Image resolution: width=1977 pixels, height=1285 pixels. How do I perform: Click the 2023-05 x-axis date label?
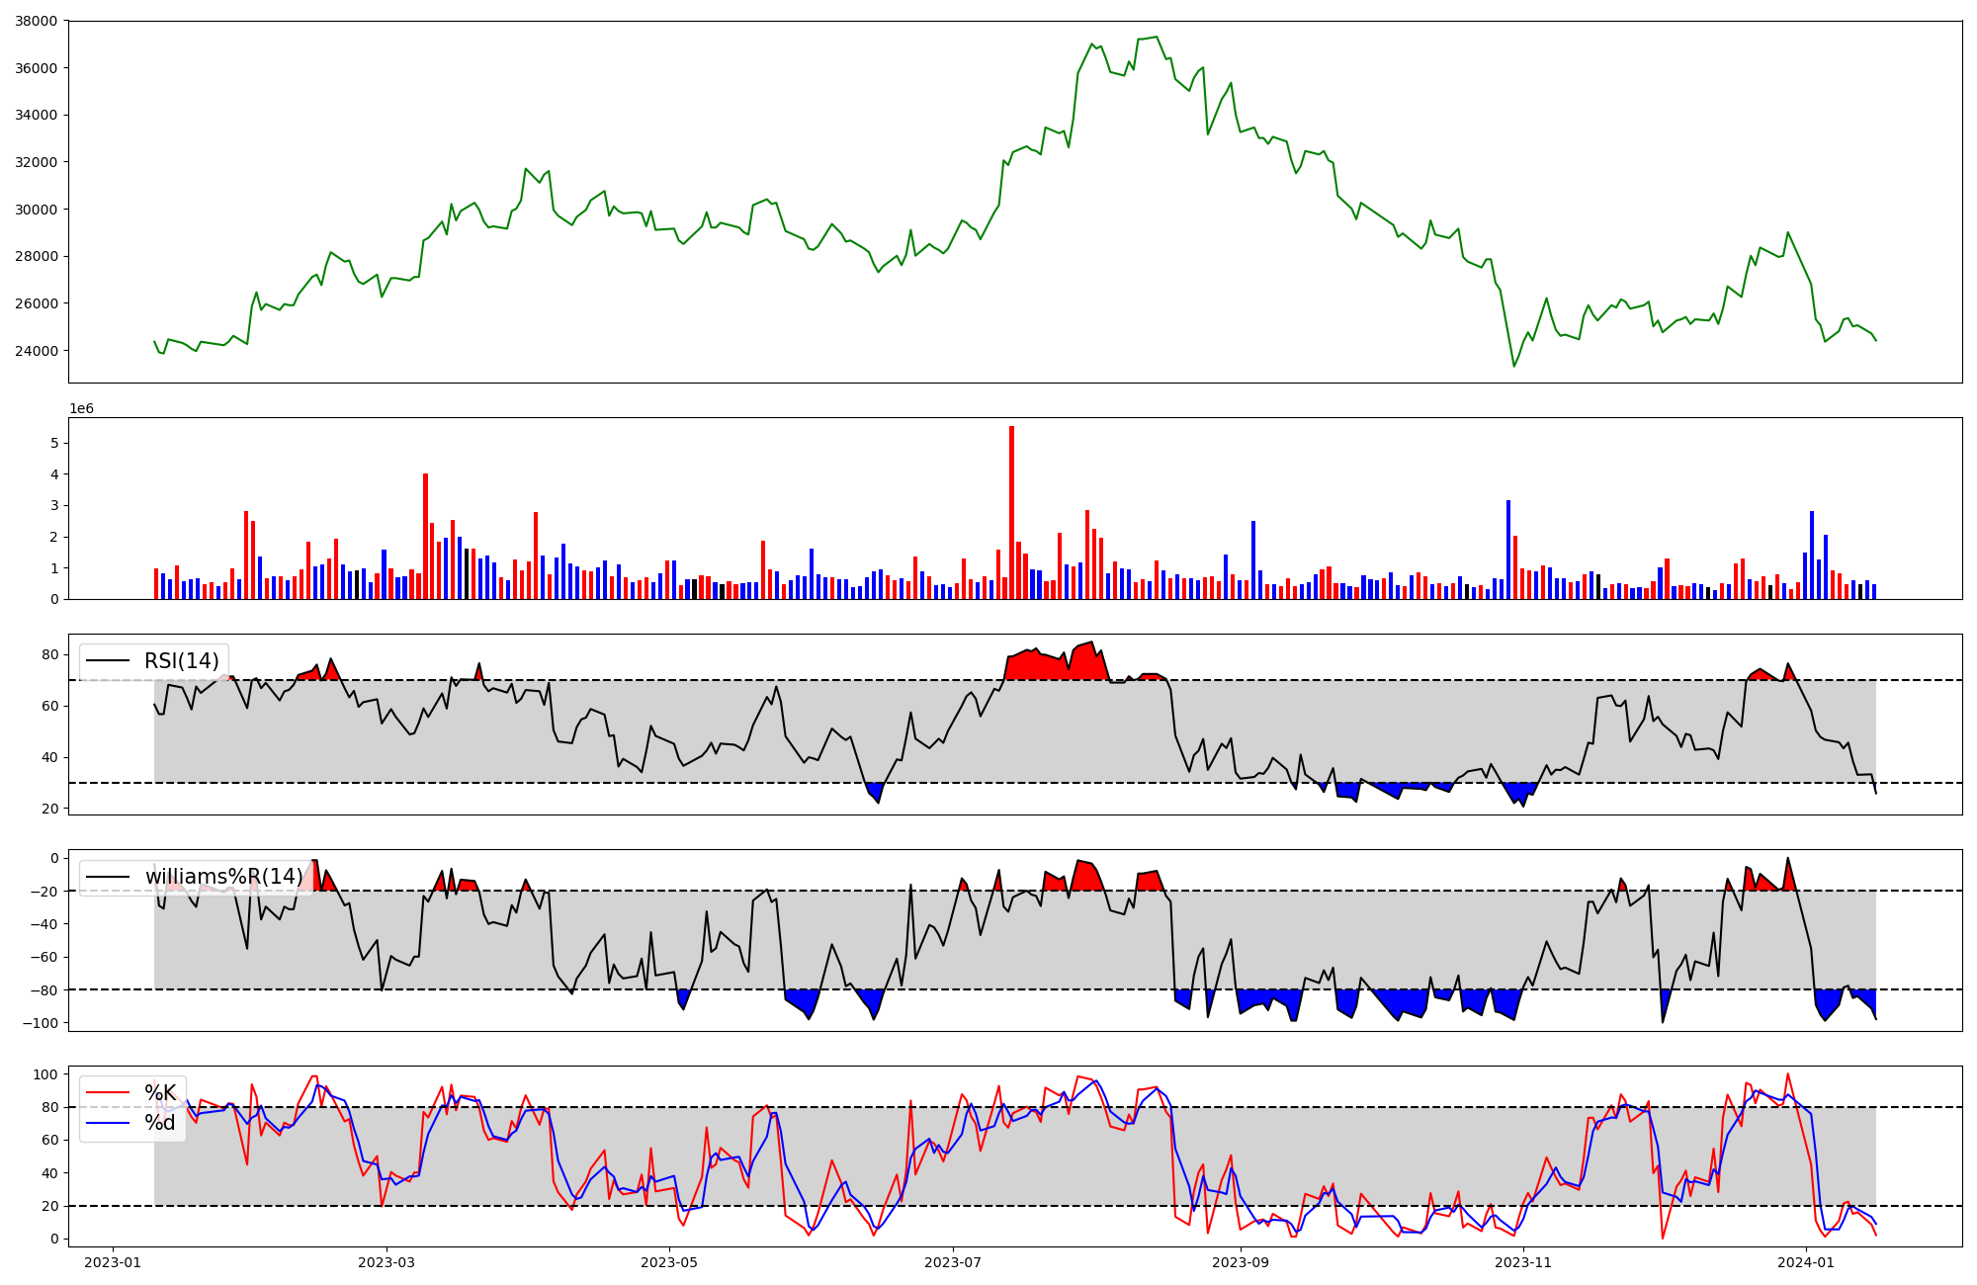[669, 1262]
